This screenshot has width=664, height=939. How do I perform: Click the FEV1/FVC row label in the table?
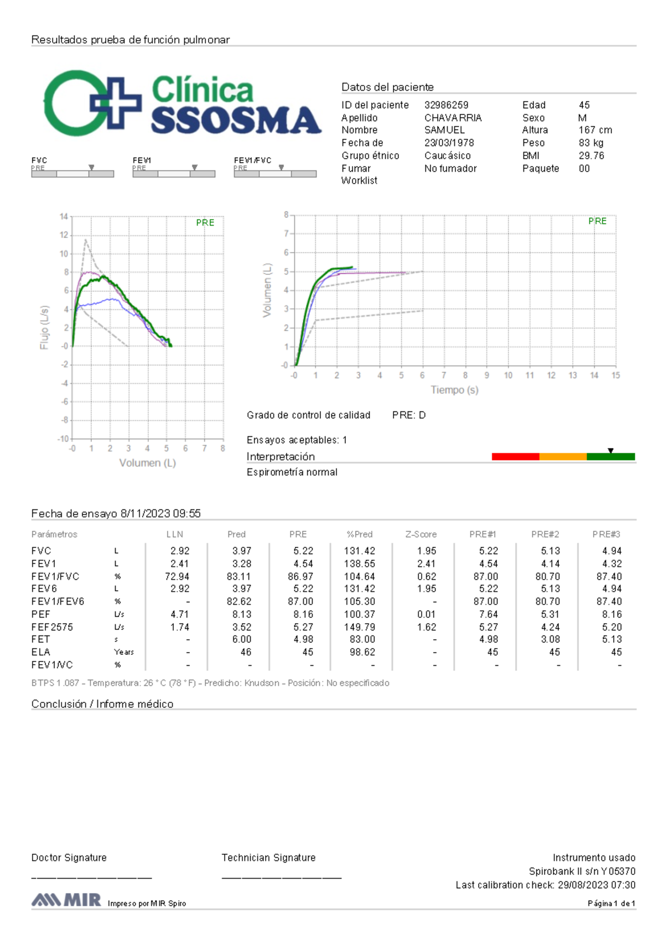[x=55, y=576]
